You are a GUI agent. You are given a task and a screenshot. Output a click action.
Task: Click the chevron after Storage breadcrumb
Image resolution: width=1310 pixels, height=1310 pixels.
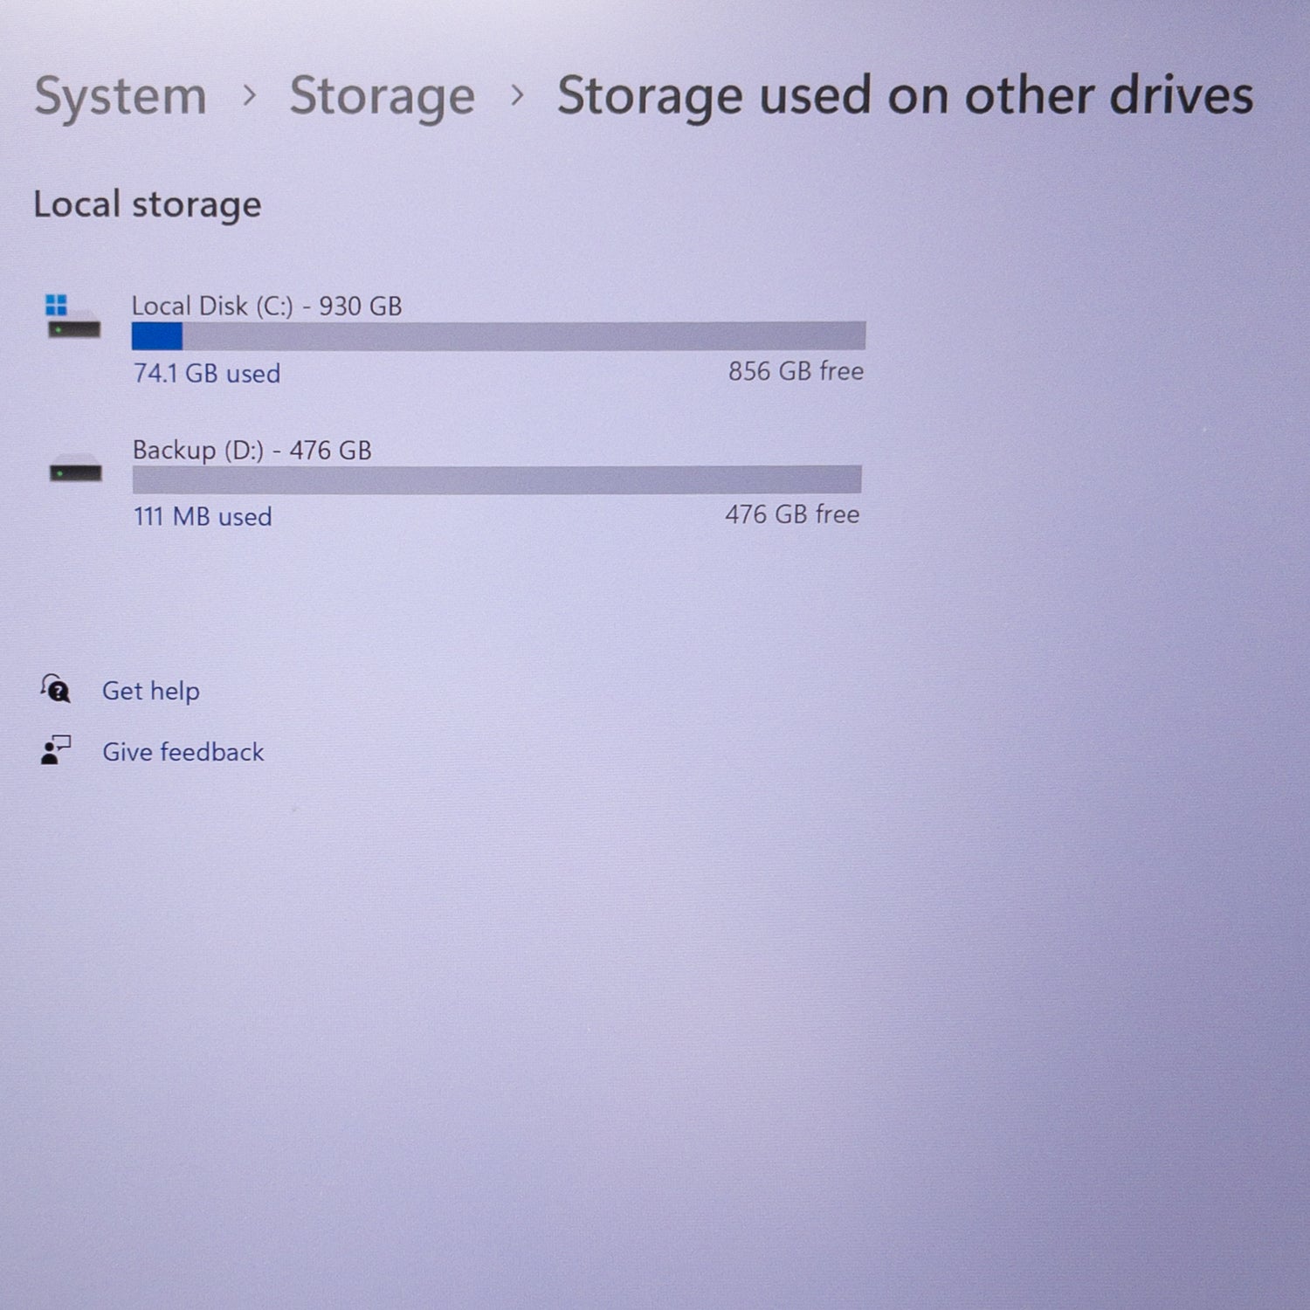[x=518, y=95]
